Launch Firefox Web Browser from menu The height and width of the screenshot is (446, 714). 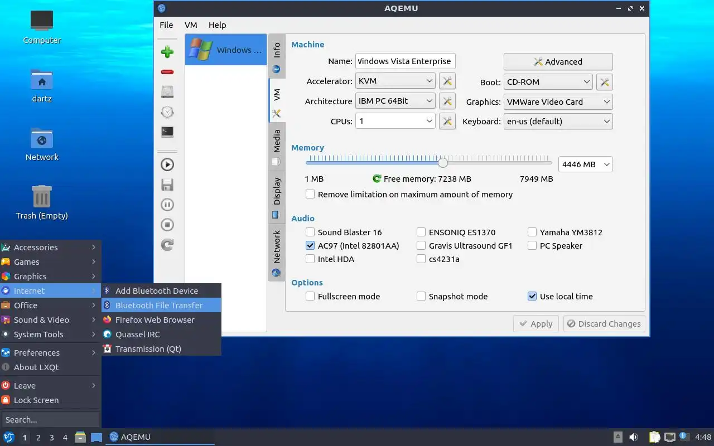(161, 320)
